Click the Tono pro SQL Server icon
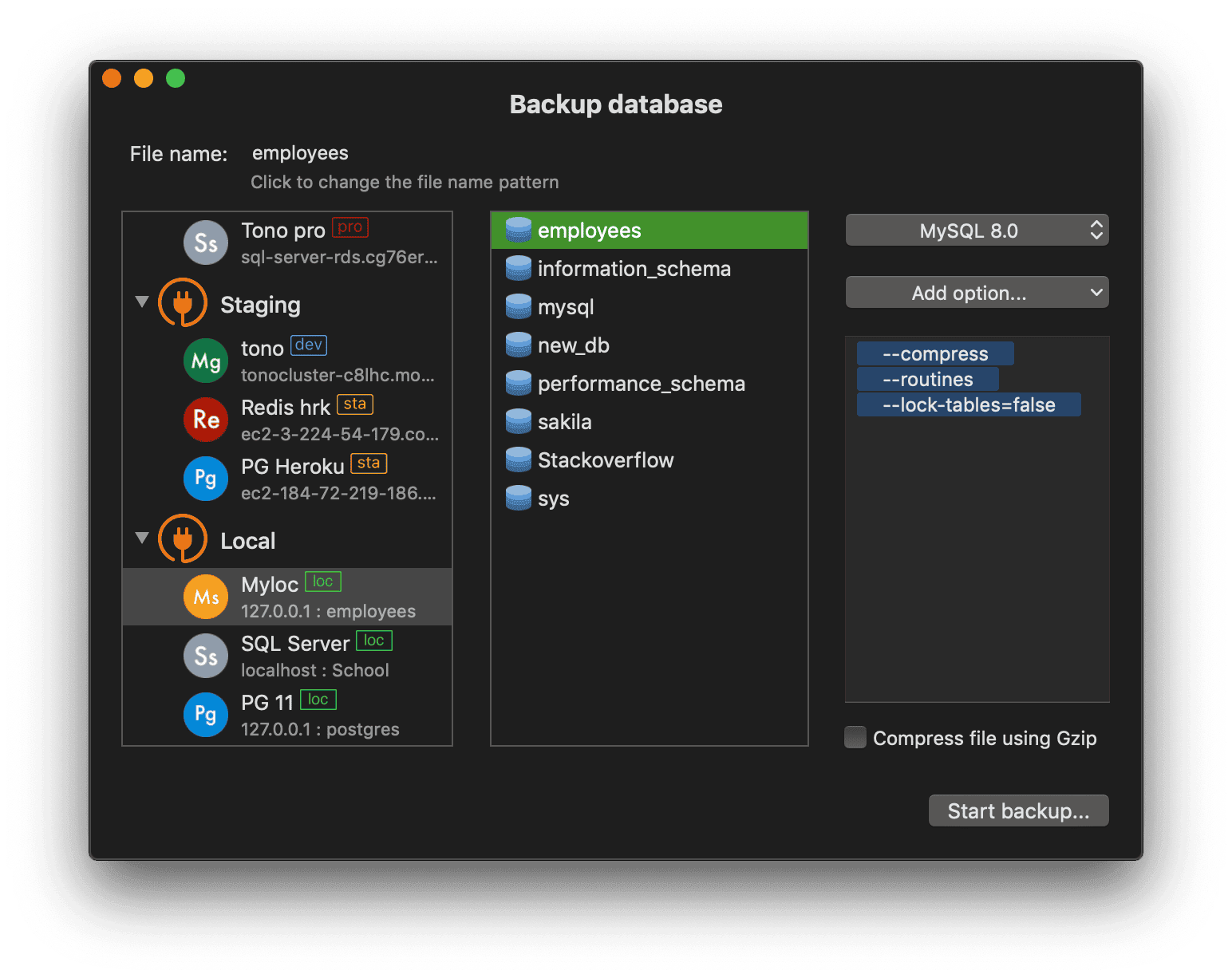Screen dimensions: 1232x978 click(206, 243)
